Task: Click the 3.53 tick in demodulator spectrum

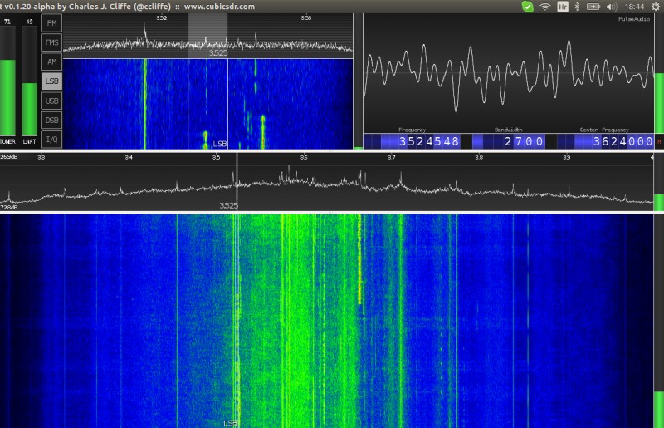Action: [x=306, y=17]
